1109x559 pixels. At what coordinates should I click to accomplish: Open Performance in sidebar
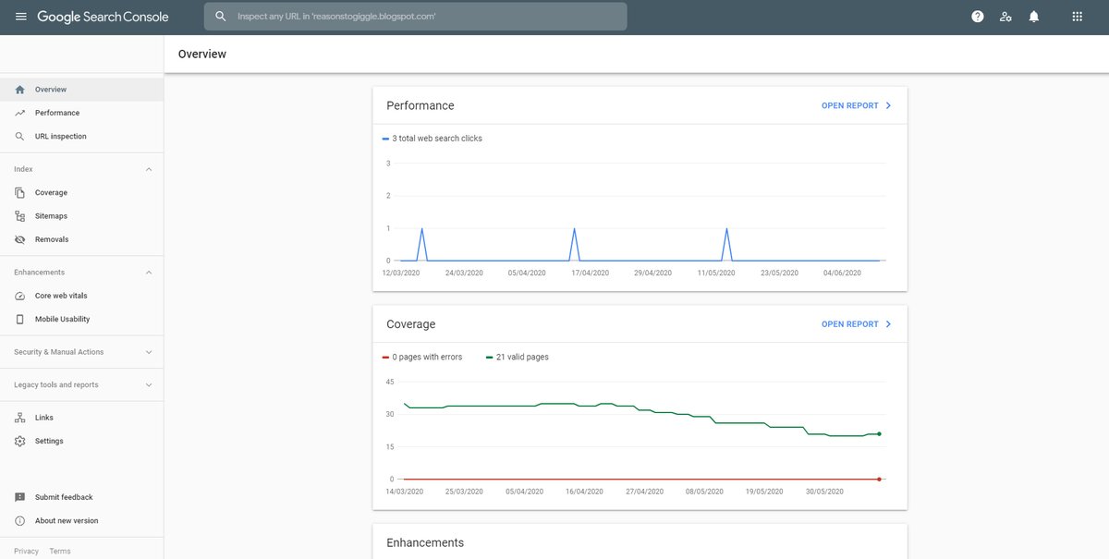[81, 113]
